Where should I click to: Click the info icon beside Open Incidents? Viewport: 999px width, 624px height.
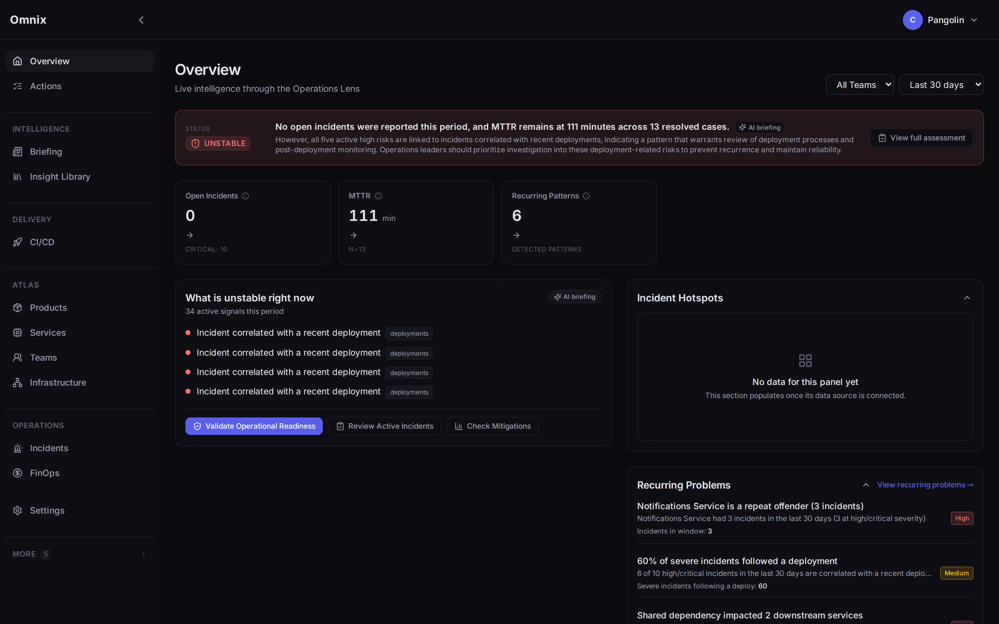245,196
